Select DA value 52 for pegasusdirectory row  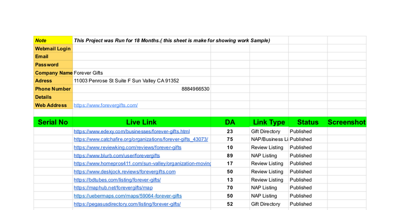pos(230,204)
